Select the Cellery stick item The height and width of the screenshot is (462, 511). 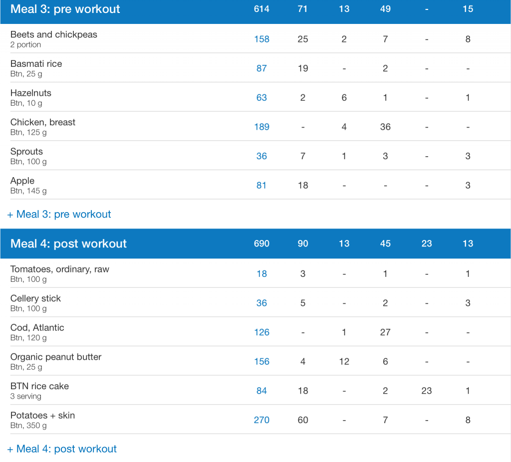(x=35, y=299)
